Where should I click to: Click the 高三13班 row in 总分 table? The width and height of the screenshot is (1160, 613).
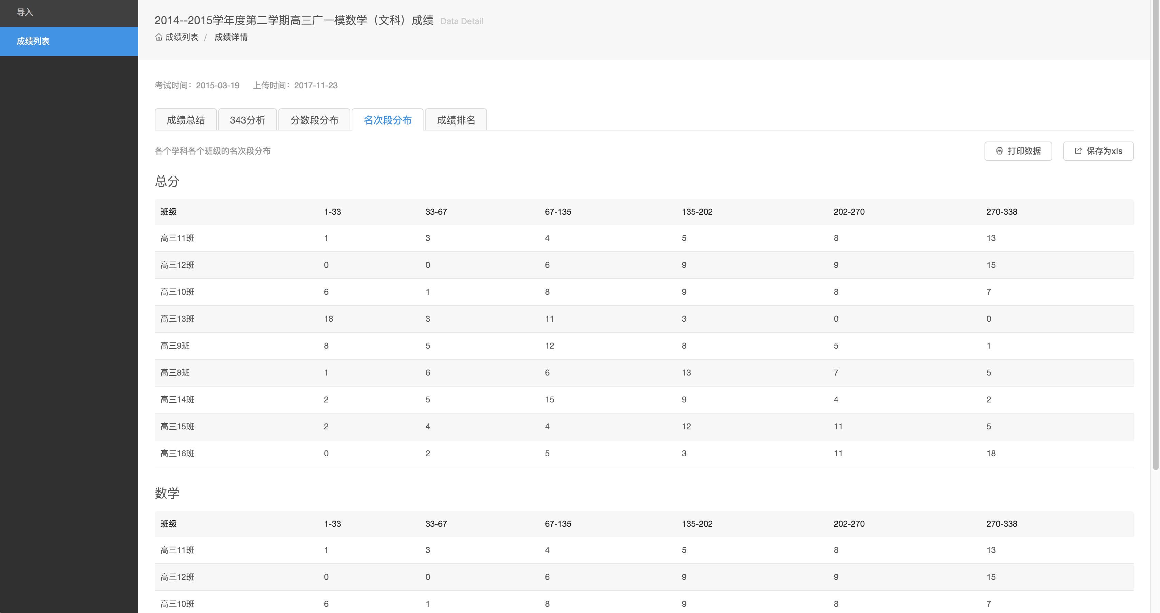coord(178,319)
